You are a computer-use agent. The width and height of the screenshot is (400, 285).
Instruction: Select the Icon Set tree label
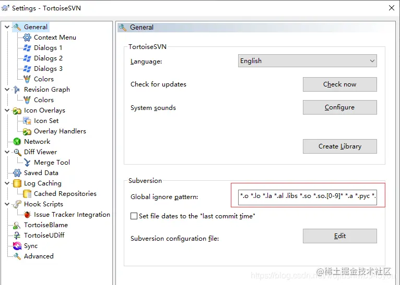46,120
